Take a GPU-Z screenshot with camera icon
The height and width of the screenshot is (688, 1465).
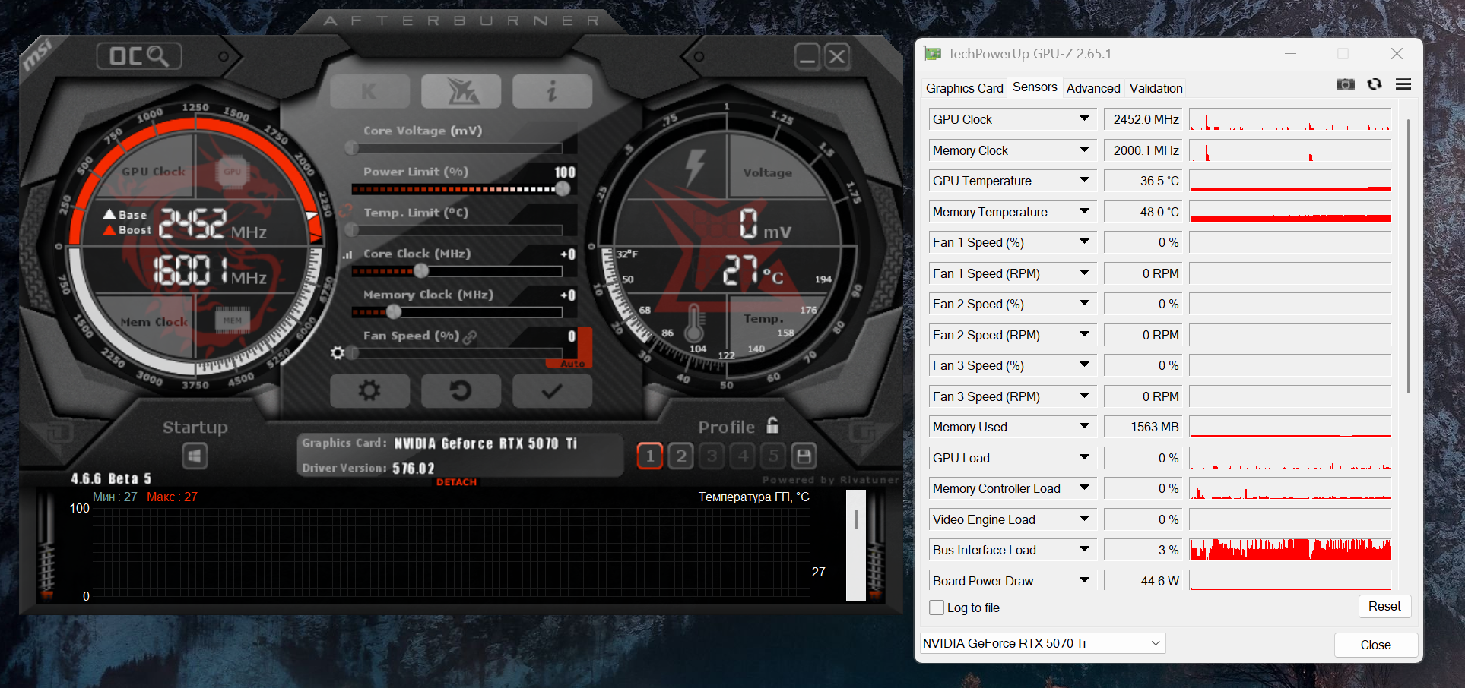pyautogui.click(x=1346, y=84)
